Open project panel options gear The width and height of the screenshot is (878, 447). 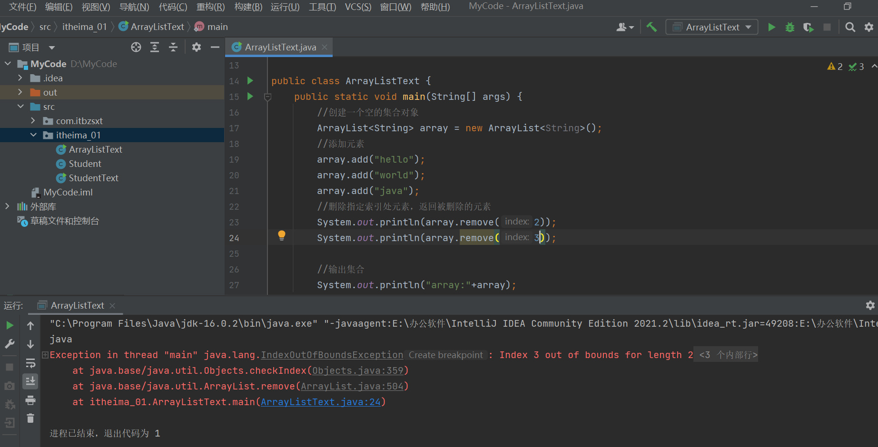click(x=197, y=47)
